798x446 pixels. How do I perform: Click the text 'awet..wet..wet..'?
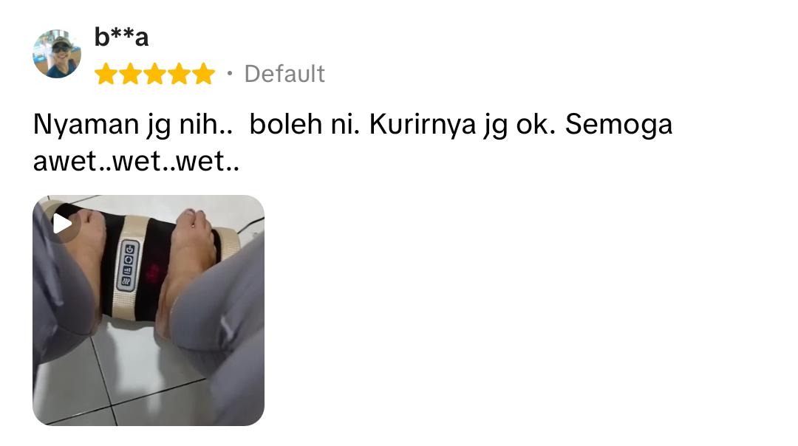(136, 161)
